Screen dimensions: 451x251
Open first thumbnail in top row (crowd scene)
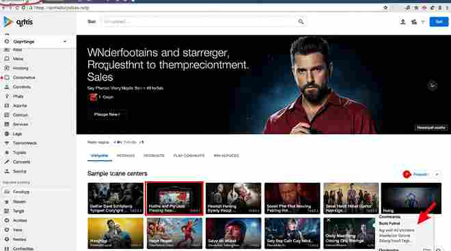point(115,198)
